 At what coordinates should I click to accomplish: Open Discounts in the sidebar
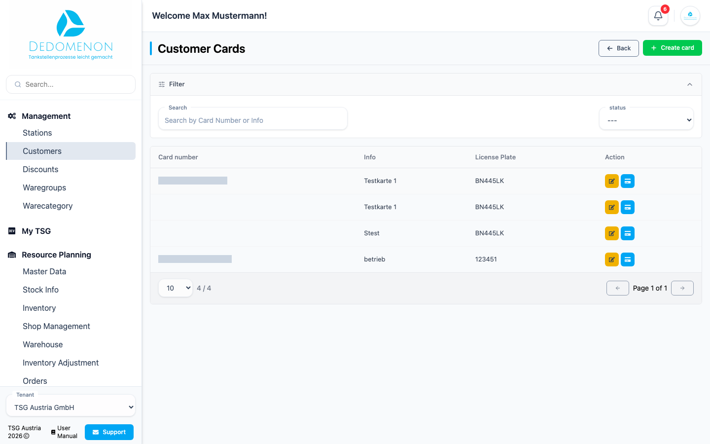coord(71,169)
